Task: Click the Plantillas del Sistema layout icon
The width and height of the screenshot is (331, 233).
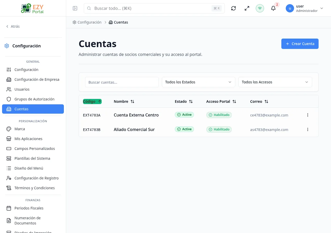Action: coord(9,158)
